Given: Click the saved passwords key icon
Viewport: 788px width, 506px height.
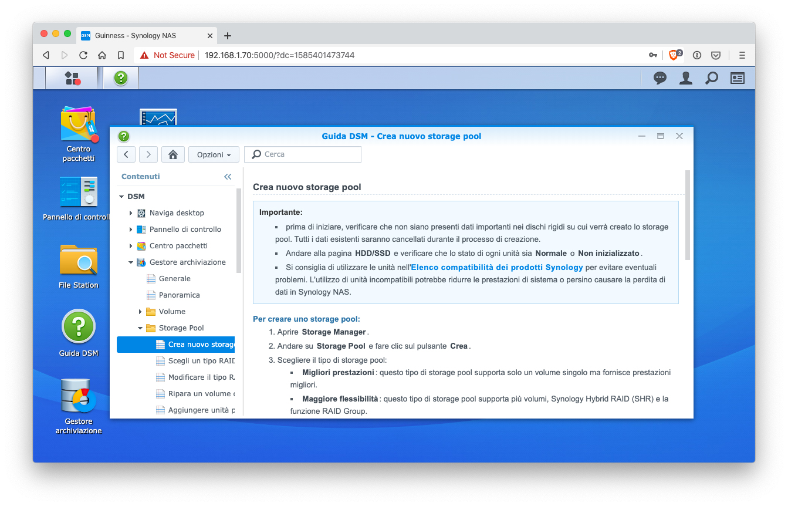Looking at the screenshot, I should [653, 55].
